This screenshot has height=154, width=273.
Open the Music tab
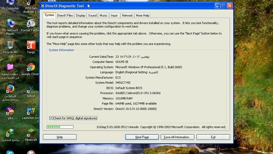coord(103,15)
